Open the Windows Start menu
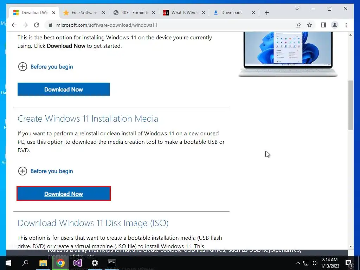360x270 pixels. (8, 263)
